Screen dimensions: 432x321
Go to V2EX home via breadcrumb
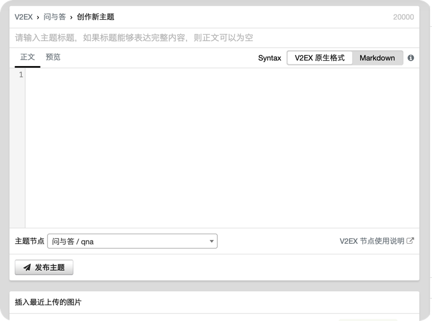click(23, 17)
